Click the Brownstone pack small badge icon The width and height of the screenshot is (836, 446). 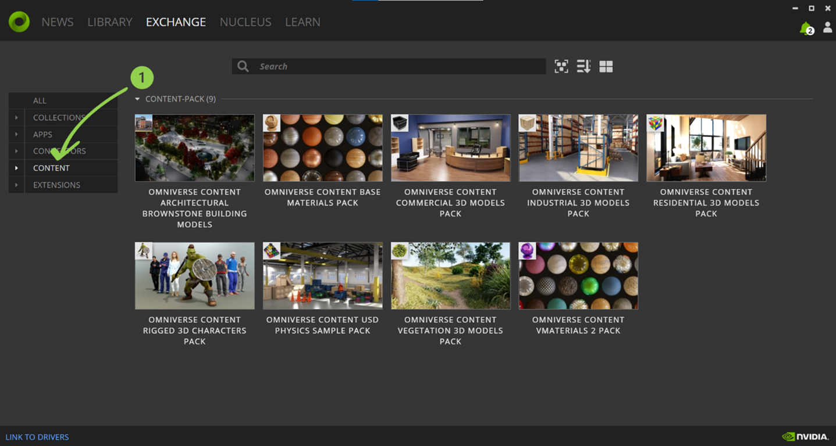144,123
